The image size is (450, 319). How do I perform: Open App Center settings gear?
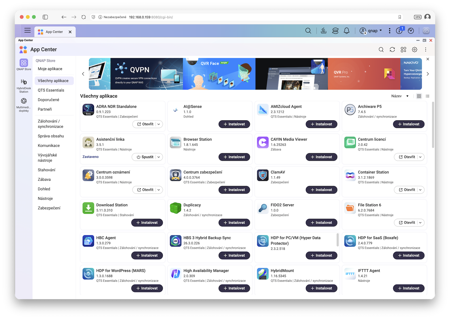click(415, 50)
